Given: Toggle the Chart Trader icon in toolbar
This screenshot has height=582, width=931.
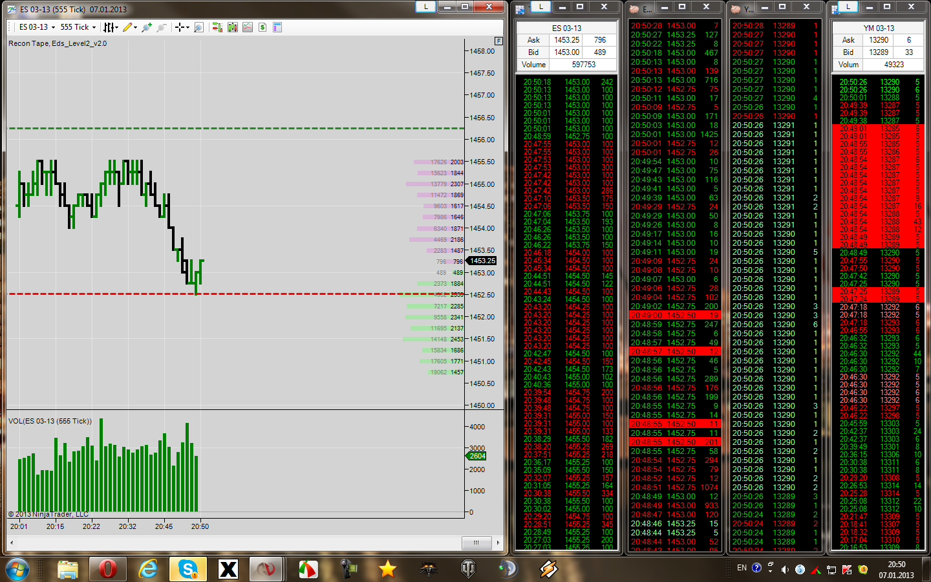Looking at the screenshot, I should [217, 27].
